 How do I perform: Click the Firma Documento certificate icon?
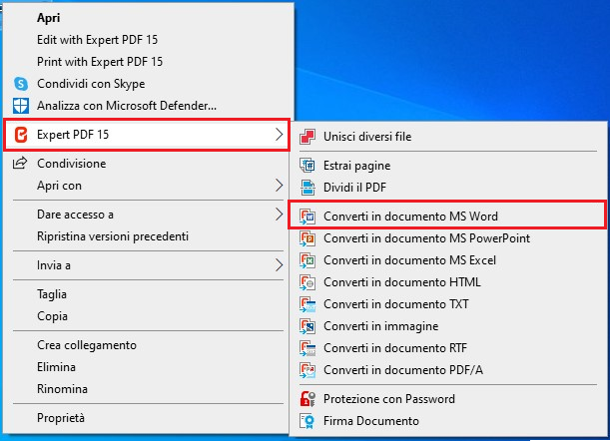tap(307, 421)
